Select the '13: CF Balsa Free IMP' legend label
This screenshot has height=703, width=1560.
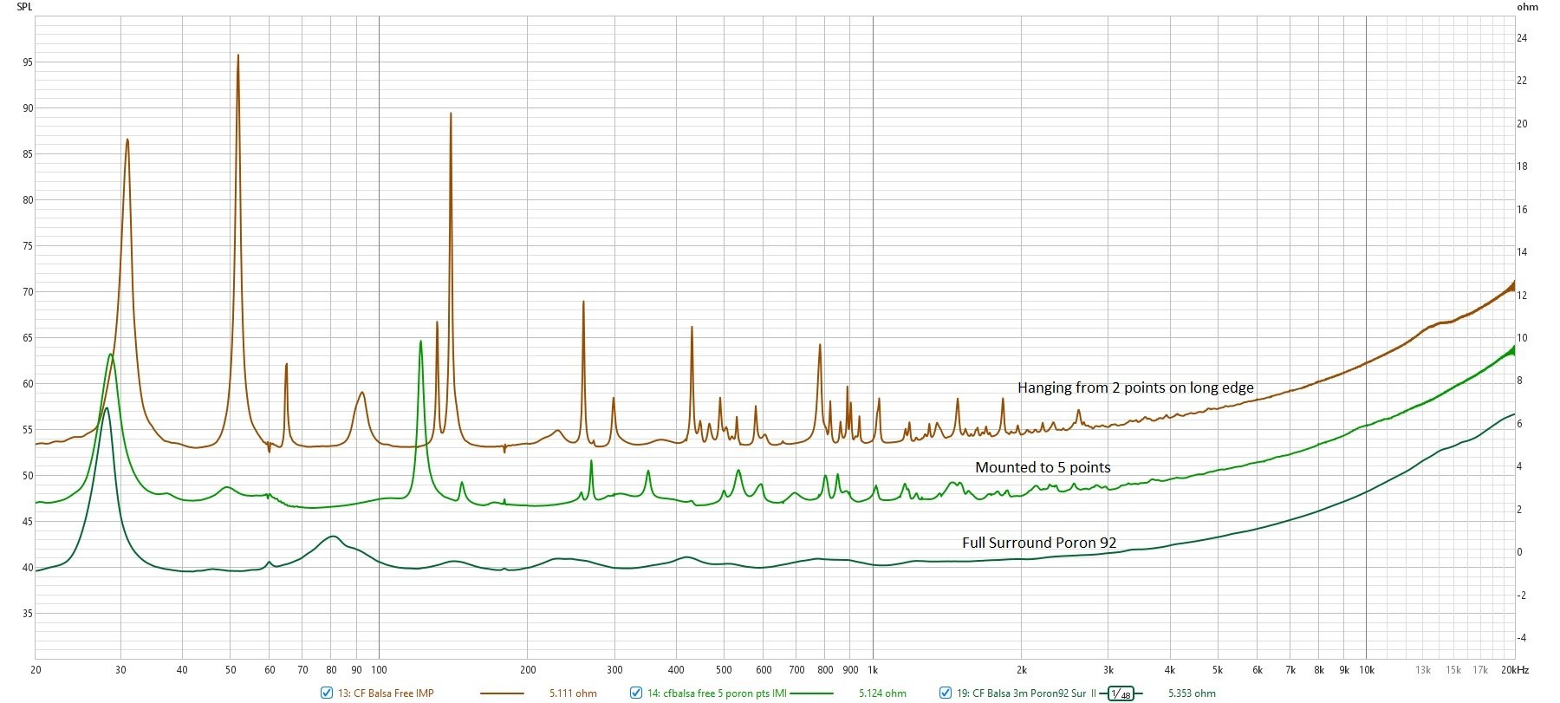(x=386, y=693)
